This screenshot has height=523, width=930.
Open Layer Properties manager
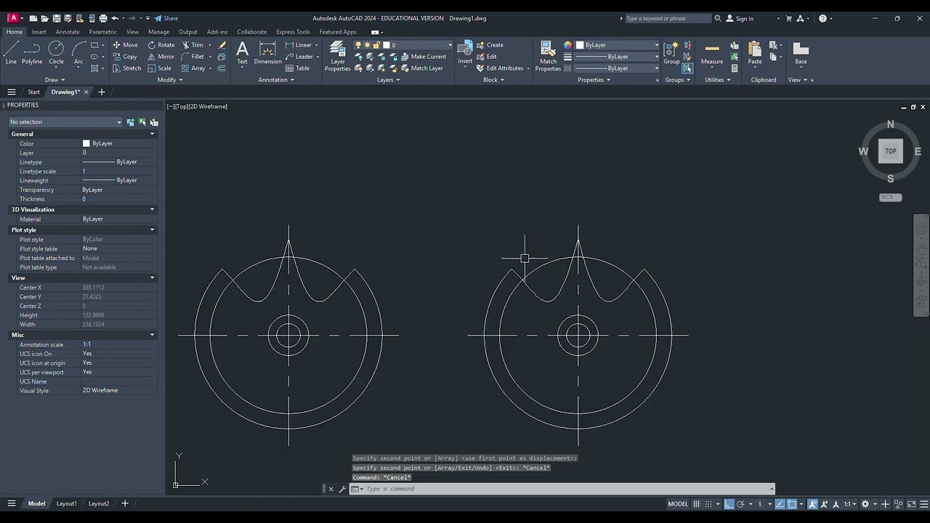pyautogui.click(x=337, y=56)
